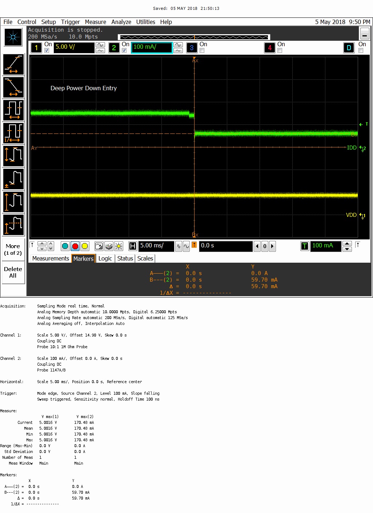Viewport: 373px width, 513px height.
Task: Pick the seventh sidebar amplitude measurement icon
Action: pos(14,202)
